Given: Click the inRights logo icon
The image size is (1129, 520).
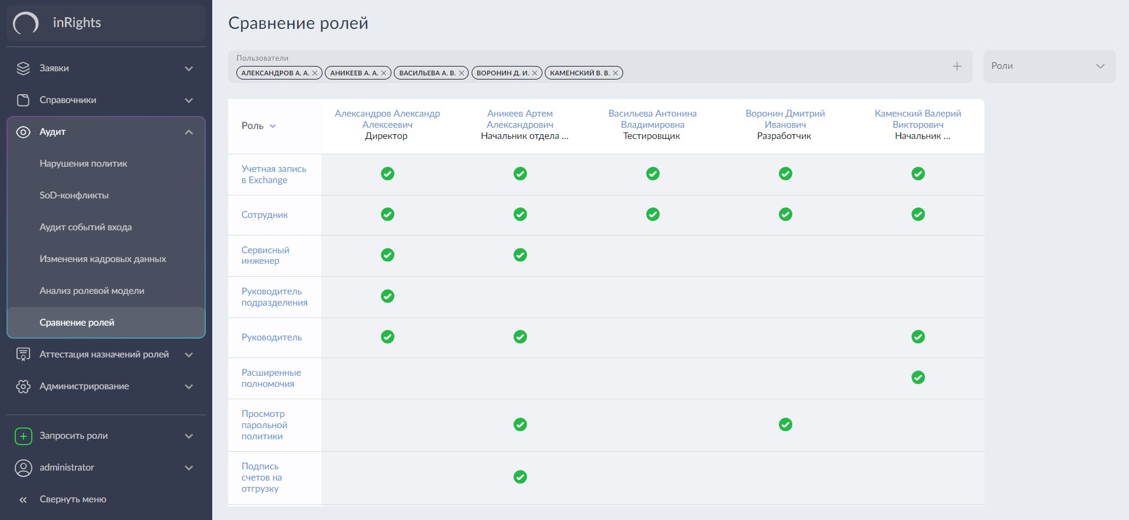Looking at the screenshot, I should pos(26,23).
